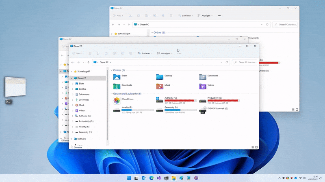Screen dimensions: 325x182
Task: Select the iCloud-Fotos item
Action: [x=123, y=100]
